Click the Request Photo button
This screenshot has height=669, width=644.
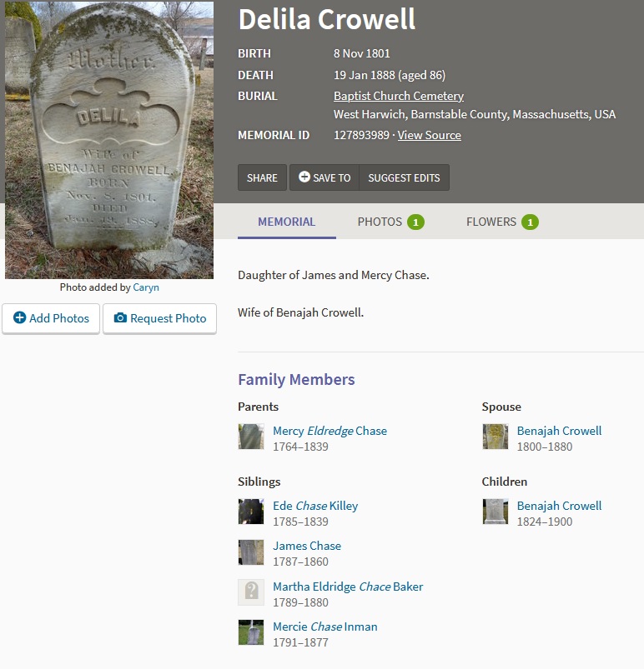click(x=159, y=318)
